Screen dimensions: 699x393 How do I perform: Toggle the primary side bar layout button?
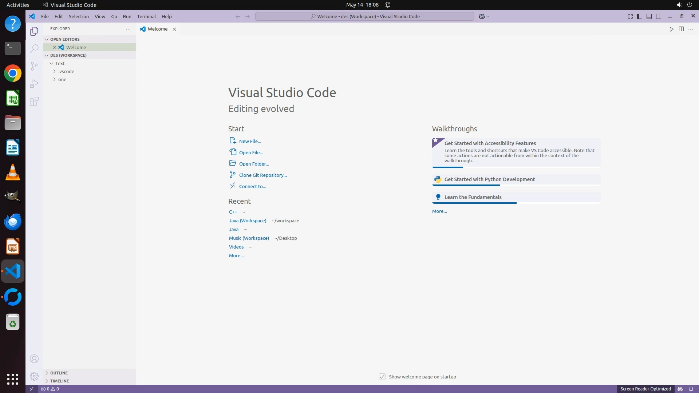pos(640,16)
